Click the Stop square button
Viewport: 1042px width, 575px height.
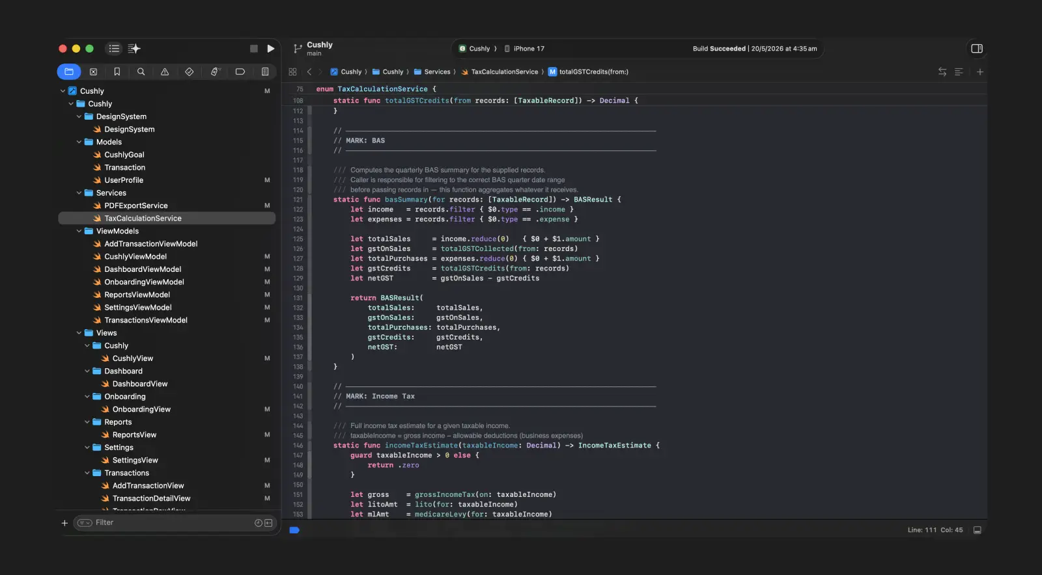pyautogui.click(x=254, y=49)
